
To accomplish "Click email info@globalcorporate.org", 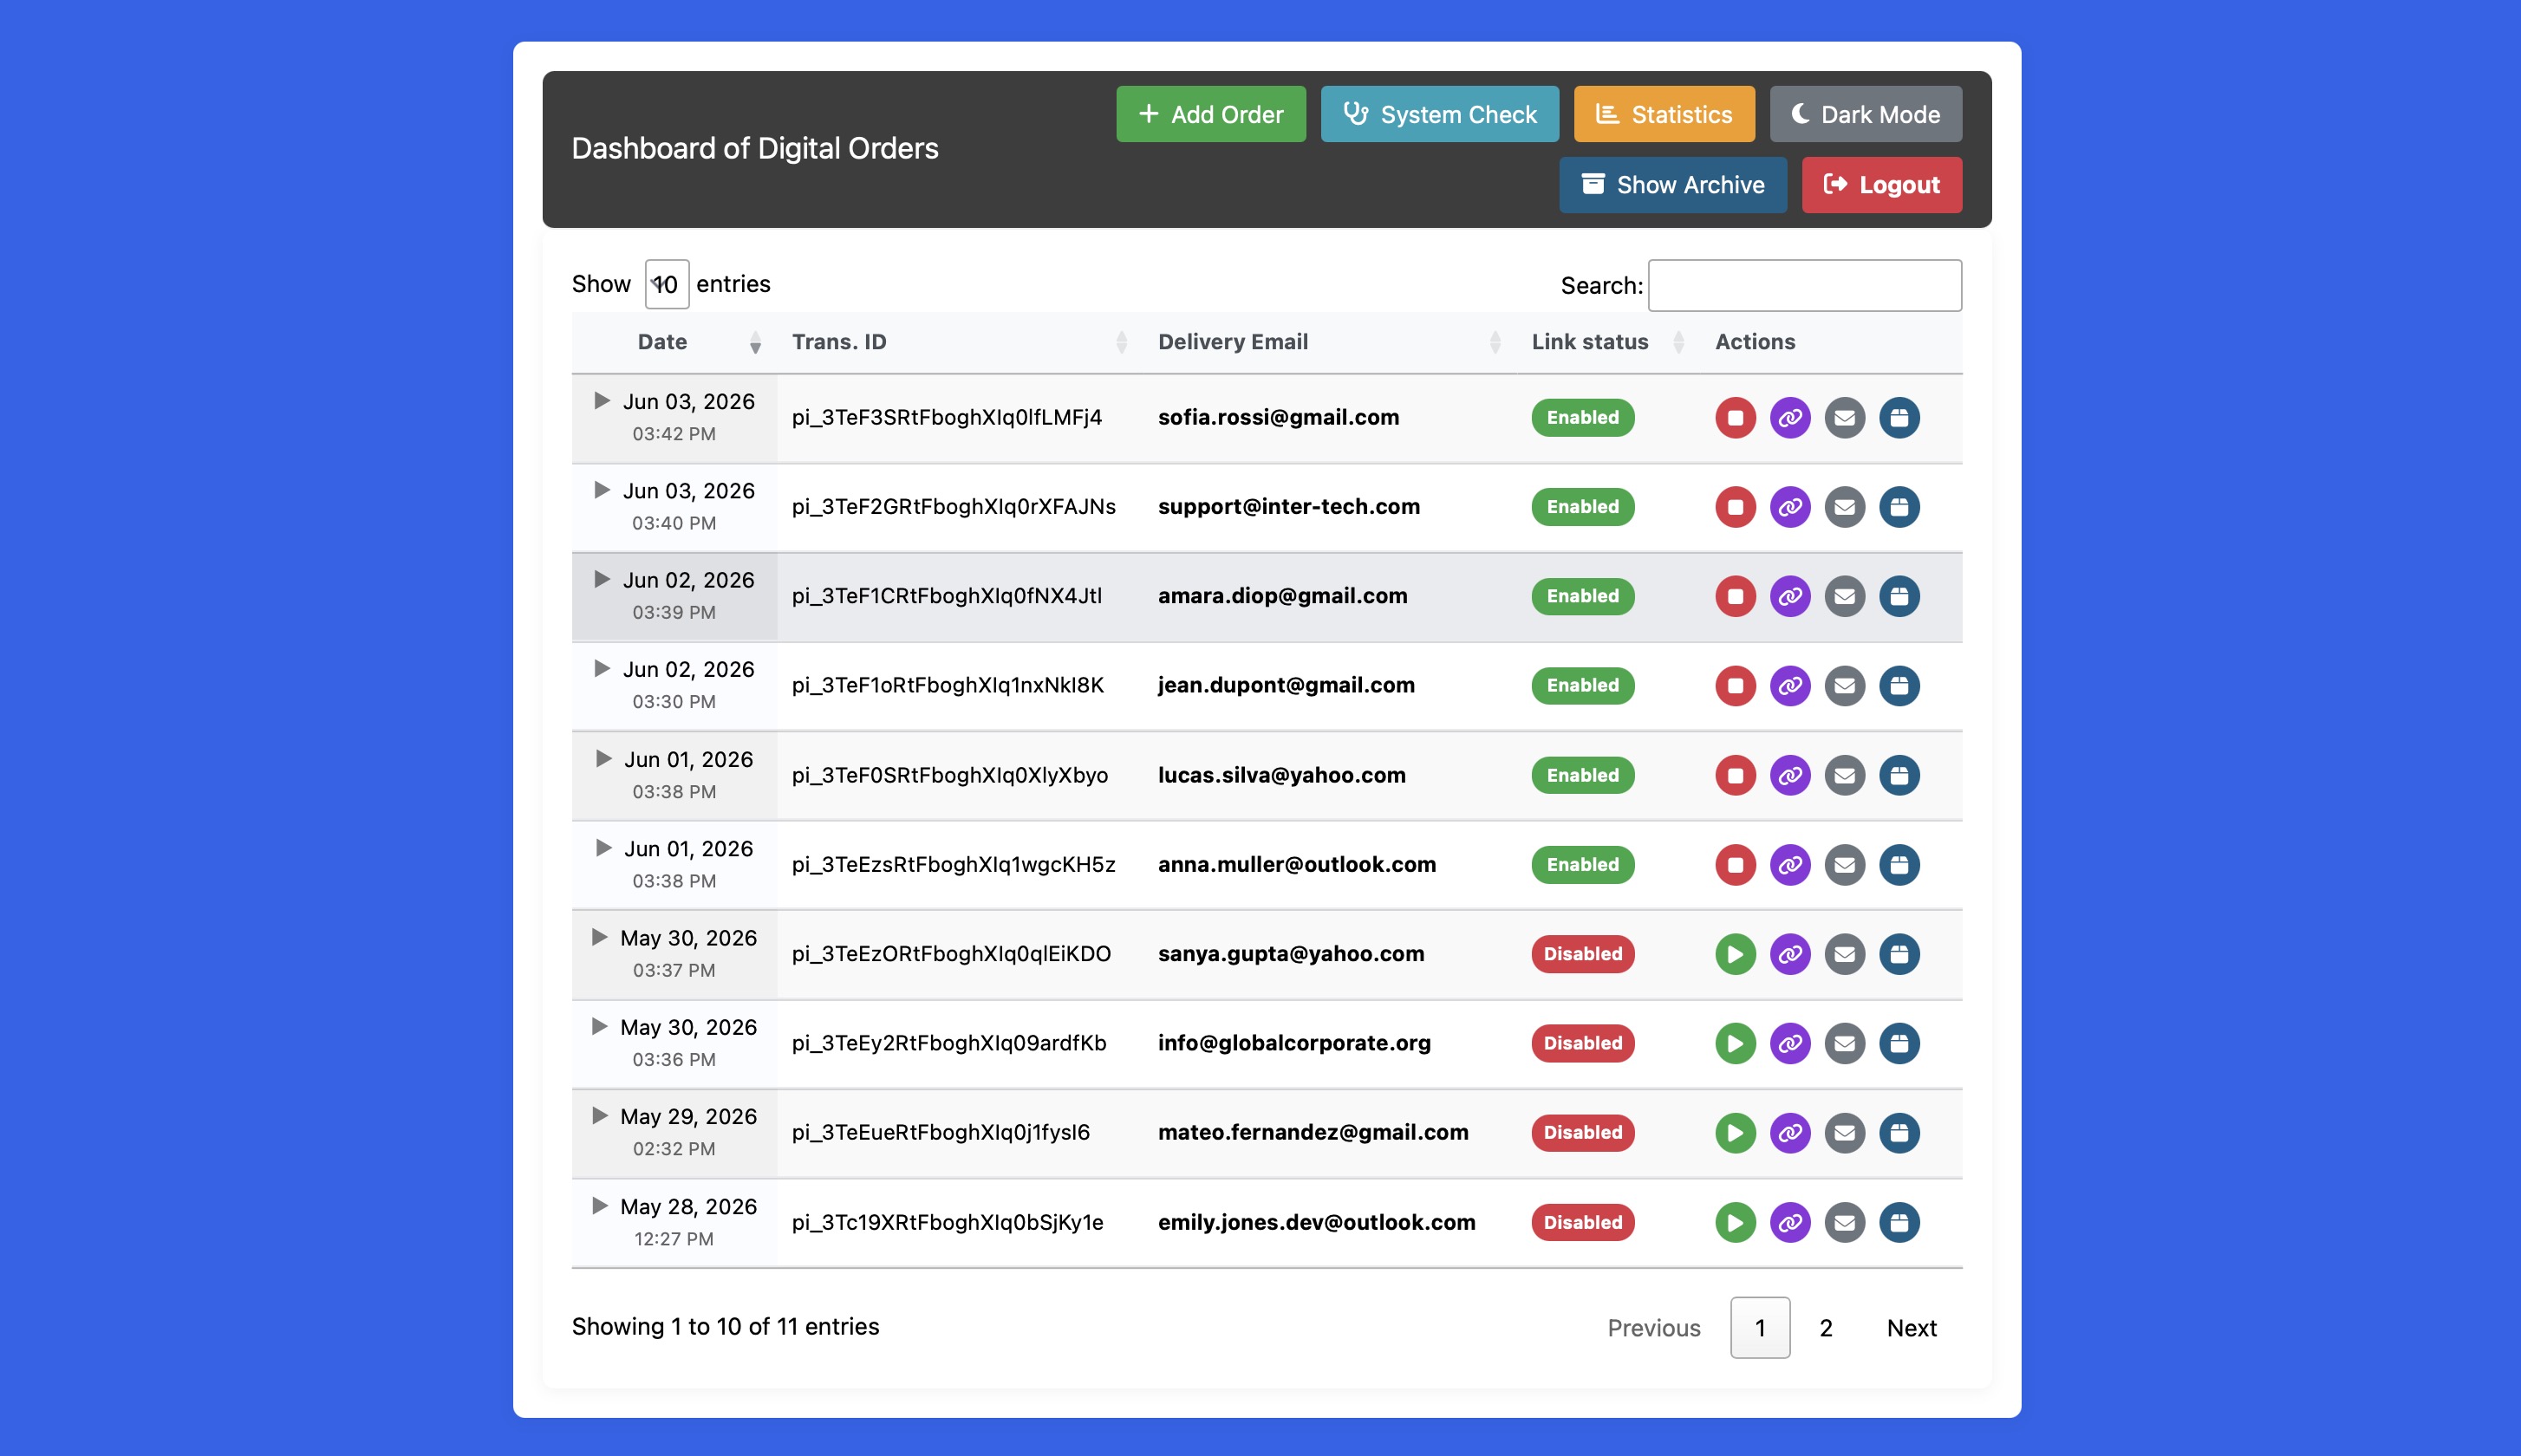I will (x=1294, y=1043).
